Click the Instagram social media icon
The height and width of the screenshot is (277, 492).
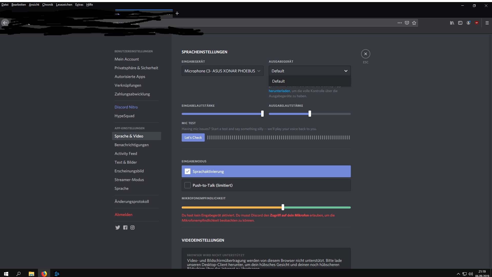[x=132, y=227]
